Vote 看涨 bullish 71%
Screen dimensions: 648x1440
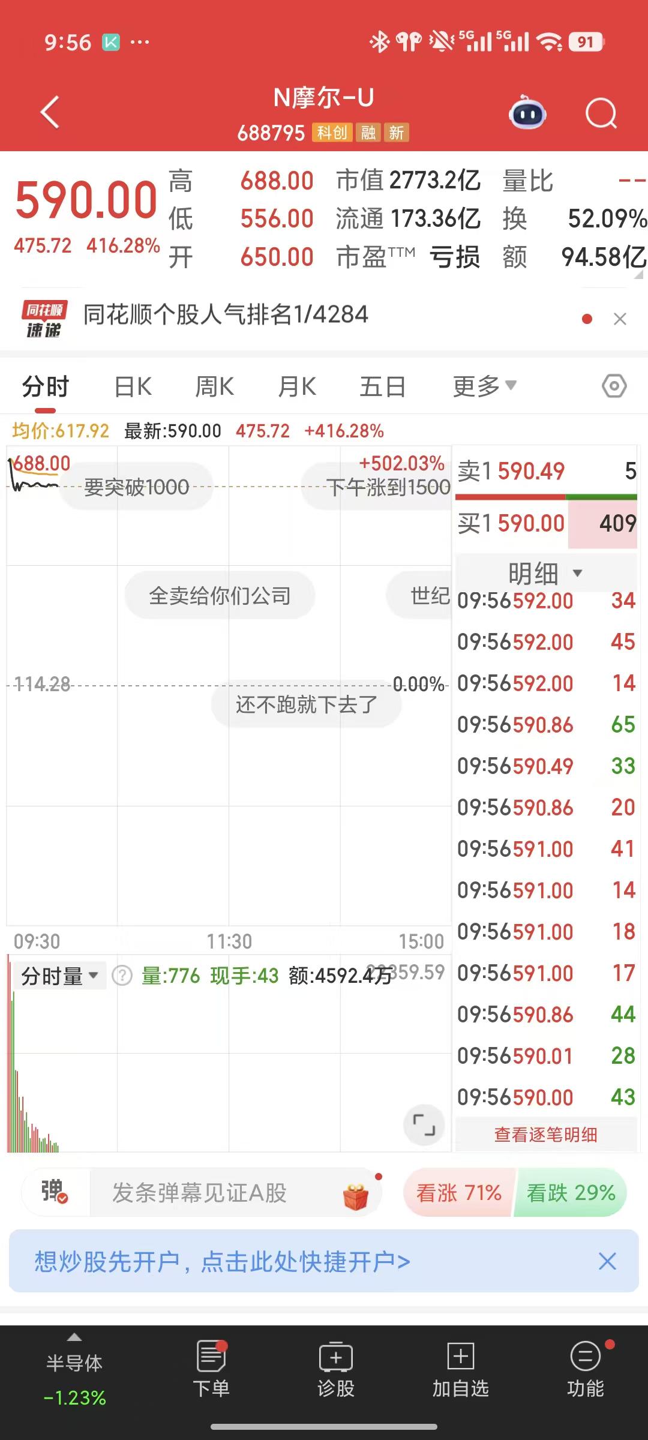(x=459, y=1193)
